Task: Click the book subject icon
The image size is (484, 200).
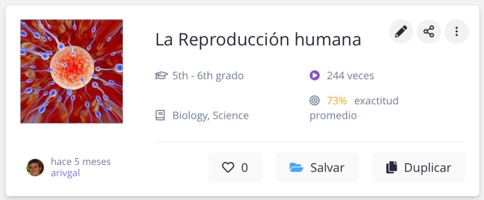Action: click(160, 115)
